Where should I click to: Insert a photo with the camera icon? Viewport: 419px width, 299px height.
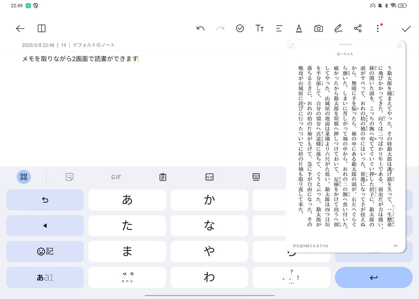click(318, 28)
